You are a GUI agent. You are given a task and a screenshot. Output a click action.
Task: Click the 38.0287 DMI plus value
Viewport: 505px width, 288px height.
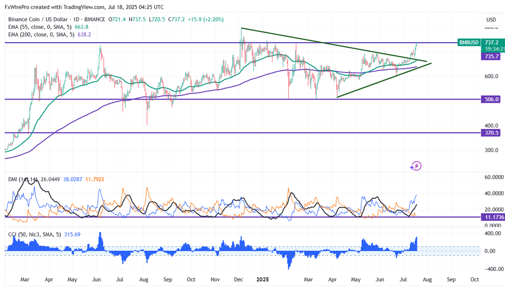tap(73, 179)
